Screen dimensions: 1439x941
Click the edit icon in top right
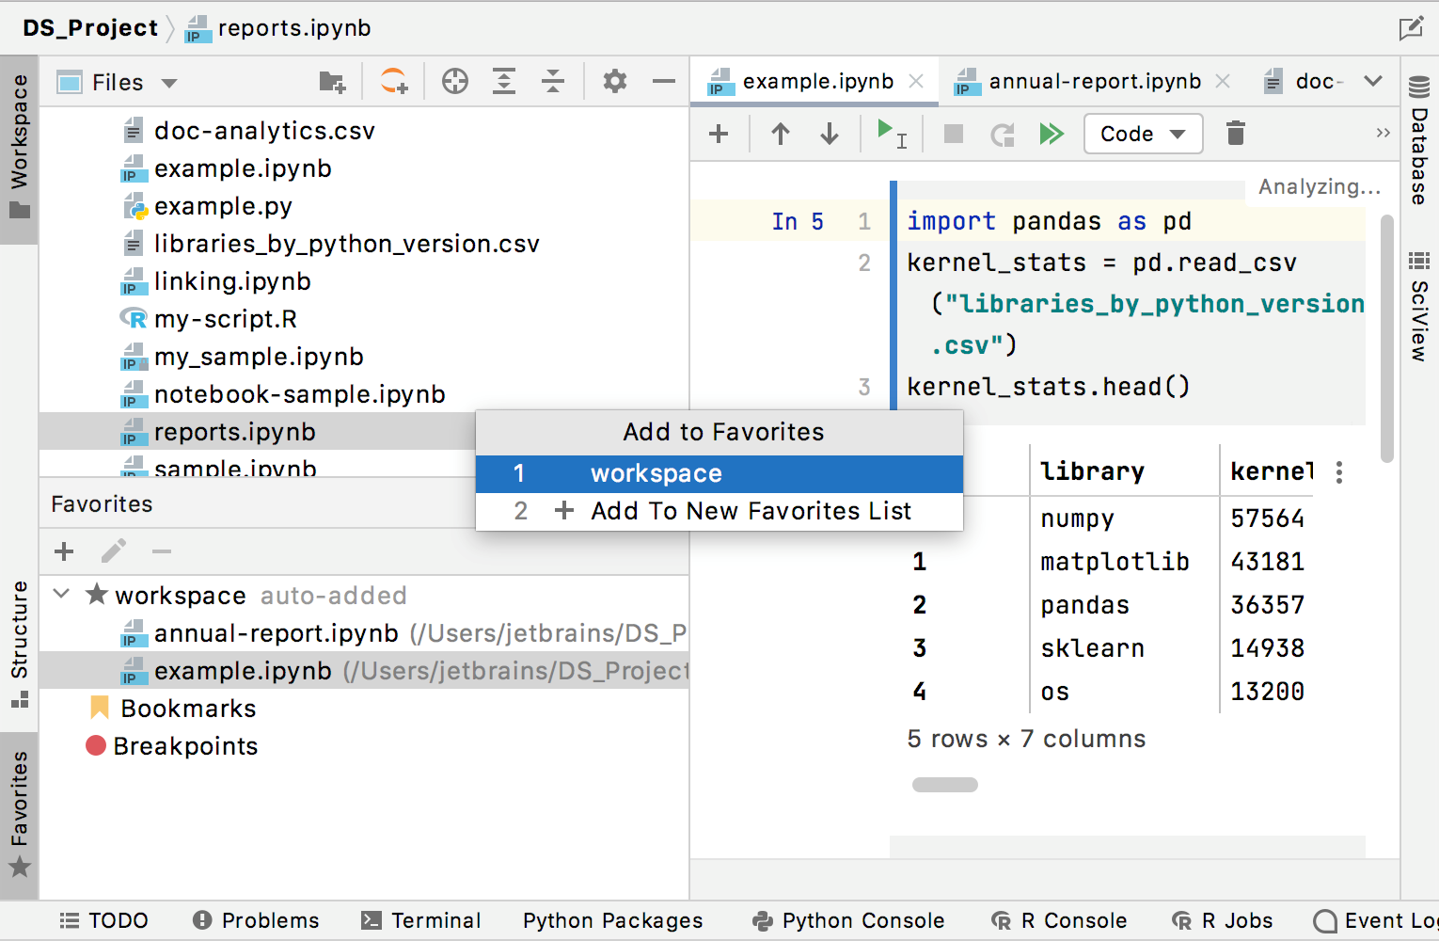coord(1411,28)
